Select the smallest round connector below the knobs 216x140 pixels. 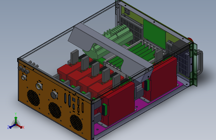[x=24, y=77]
